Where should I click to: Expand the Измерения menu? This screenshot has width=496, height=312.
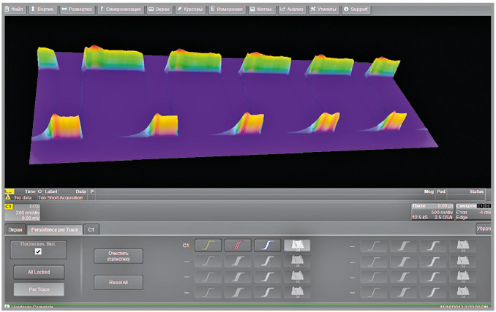pos(227,9)
